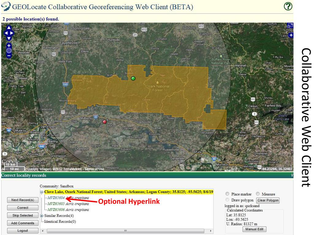This screenshot has width=314, height=235.
Task: Open the map layer switcher plus icon
Action: [291, 35]
